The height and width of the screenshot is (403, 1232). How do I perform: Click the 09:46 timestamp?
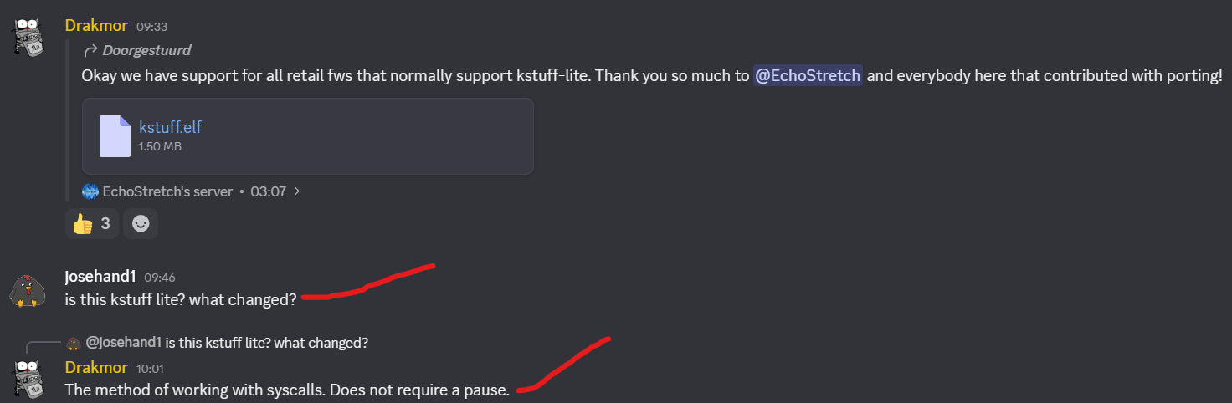(x=160, y=278)
